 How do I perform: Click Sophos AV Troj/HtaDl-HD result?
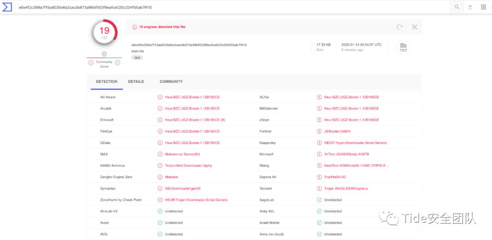click(335, 177)
